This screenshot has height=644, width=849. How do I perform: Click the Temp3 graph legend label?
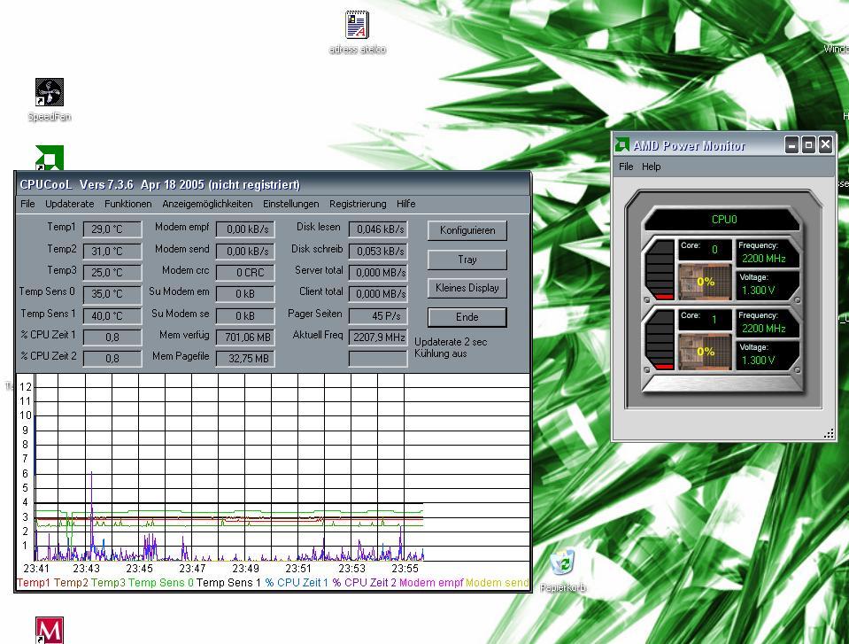coord(108,583)
